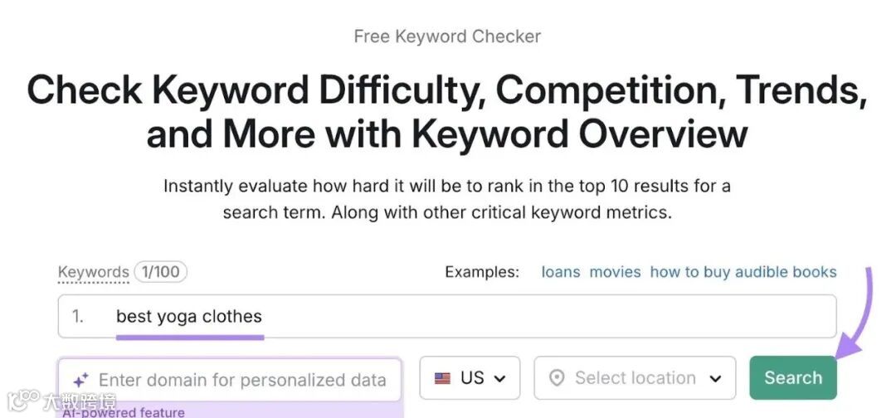Screen dimensions: 896x418
Task: Click the sparkle AI icon in domain field
Action: pyautogui.click(x=80, y=381)
